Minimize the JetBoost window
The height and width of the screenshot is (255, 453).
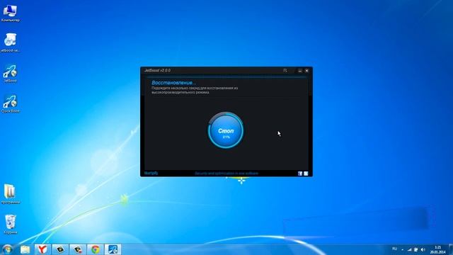point(300,71)
